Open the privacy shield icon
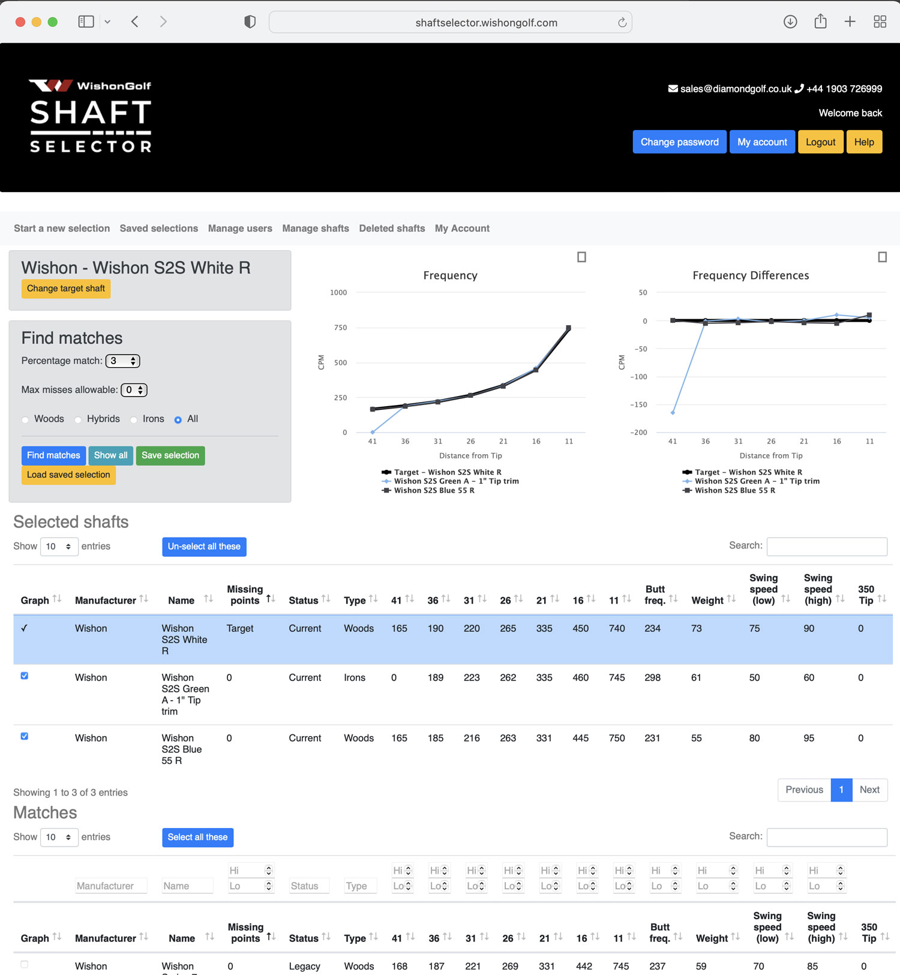Screen dimensions: 900x975 250,22
